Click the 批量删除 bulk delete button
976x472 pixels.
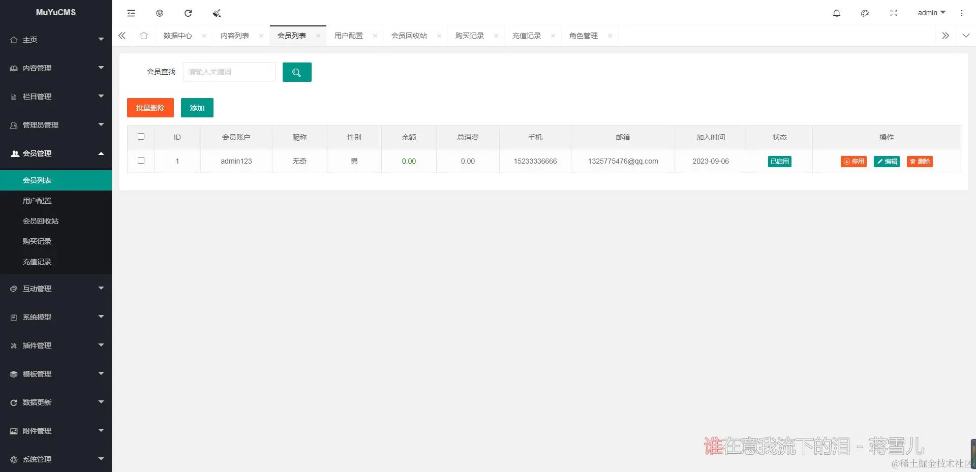[150, 107]
